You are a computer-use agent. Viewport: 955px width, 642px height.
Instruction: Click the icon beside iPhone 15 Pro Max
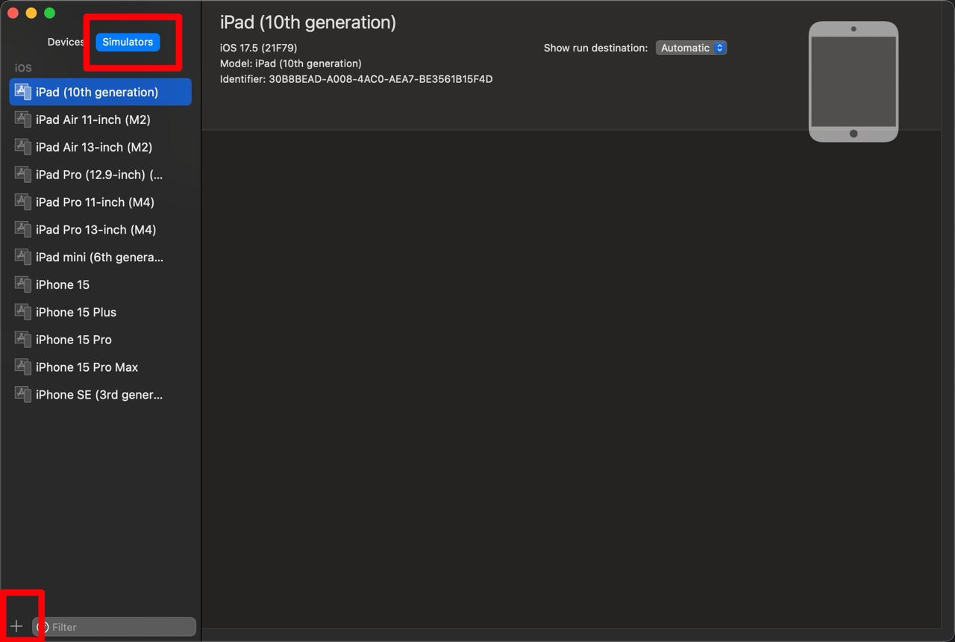[x=23, y=367]
